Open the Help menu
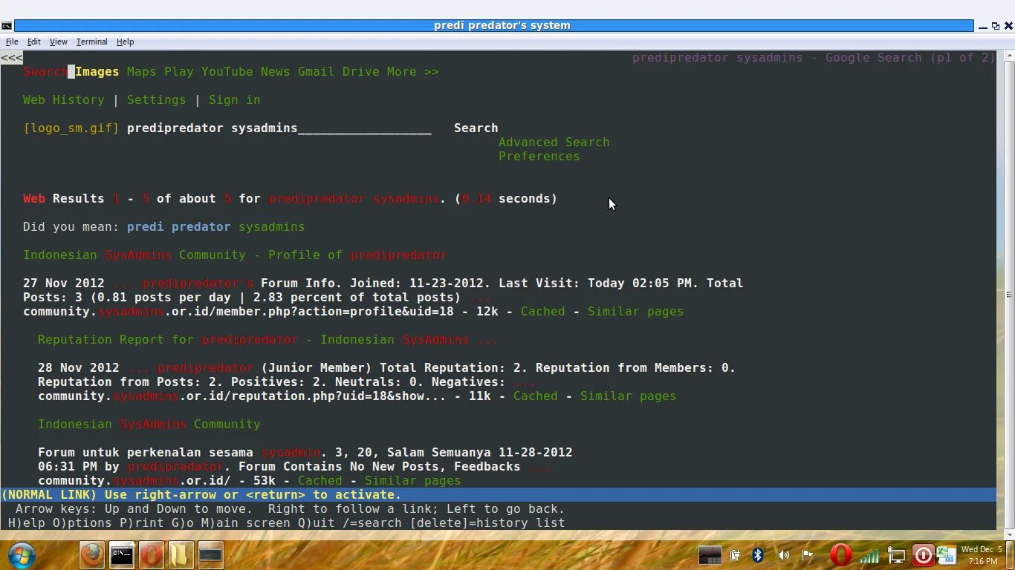 125,42
